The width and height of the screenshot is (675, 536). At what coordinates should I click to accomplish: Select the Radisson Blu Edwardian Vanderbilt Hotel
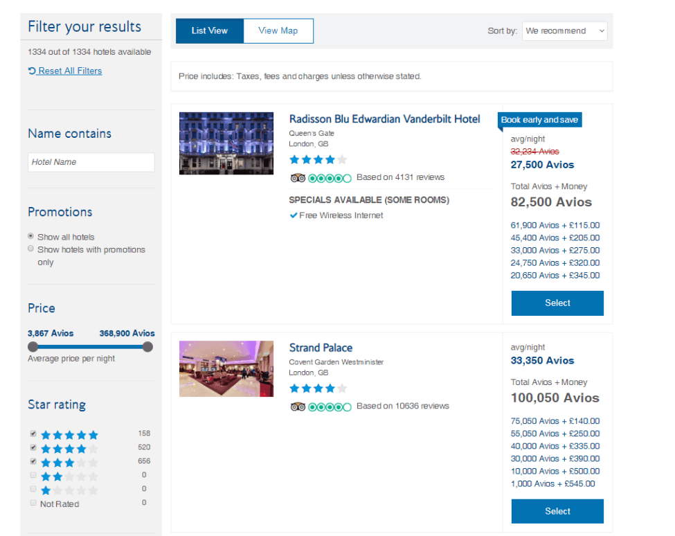click(x=557, y=303)
